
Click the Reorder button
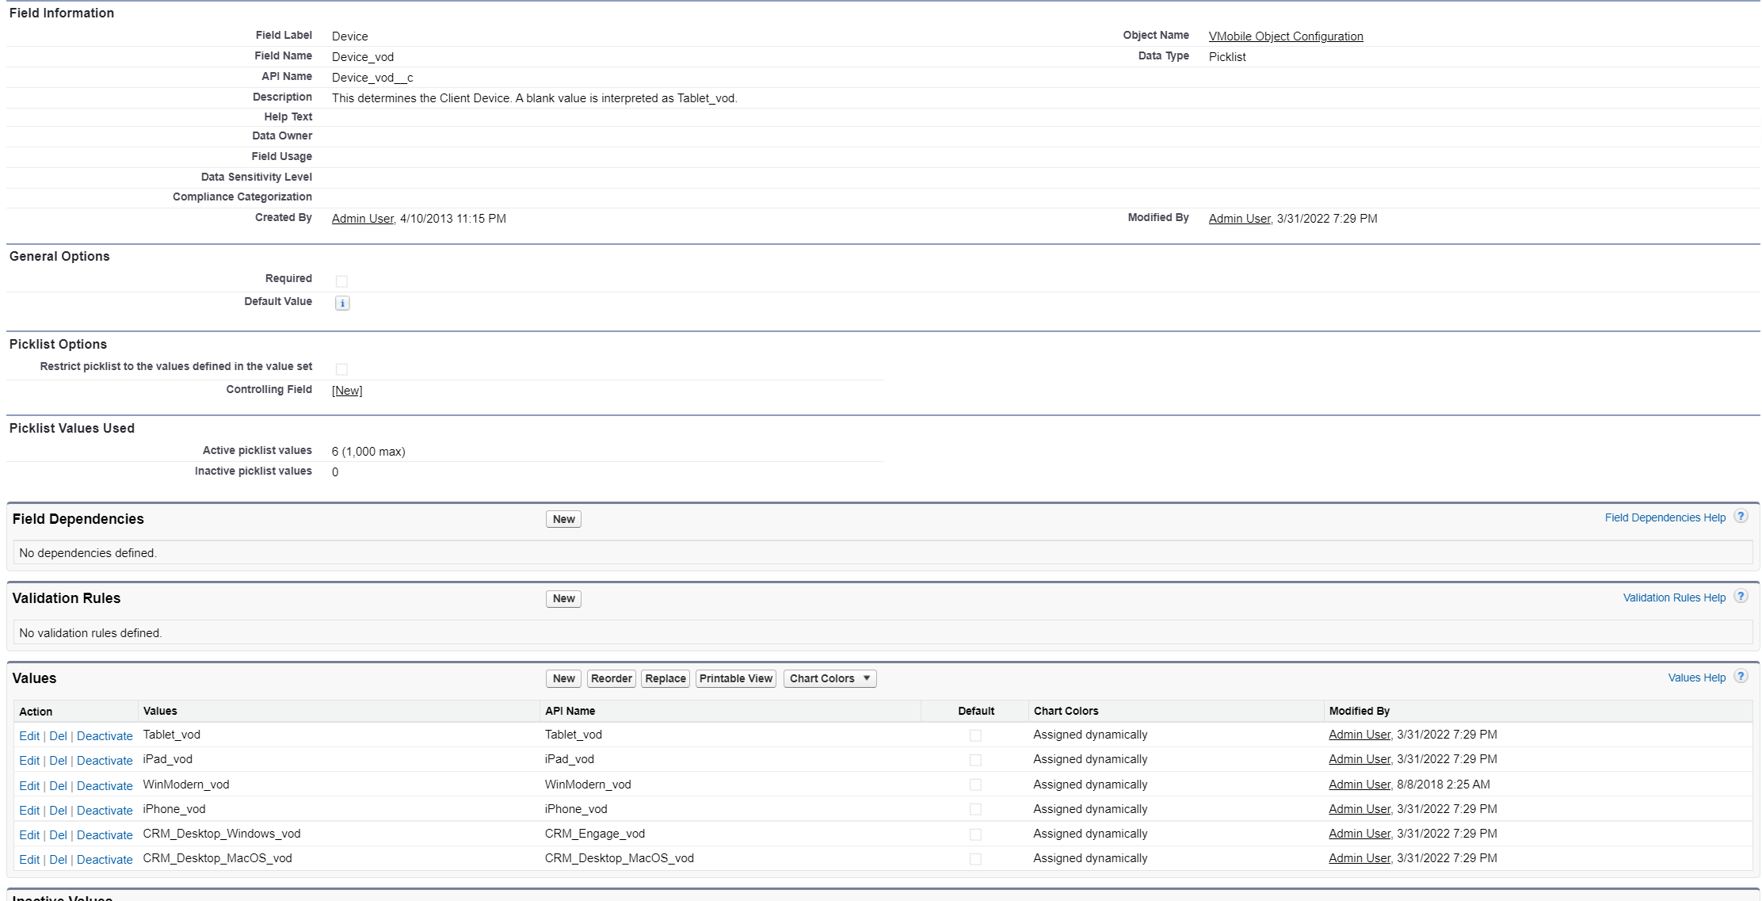tap(610, 678)
